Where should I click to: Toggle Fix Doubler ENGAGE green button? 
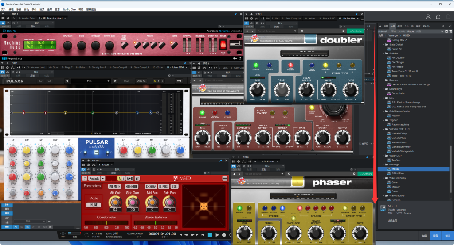(x=256, y=65)
